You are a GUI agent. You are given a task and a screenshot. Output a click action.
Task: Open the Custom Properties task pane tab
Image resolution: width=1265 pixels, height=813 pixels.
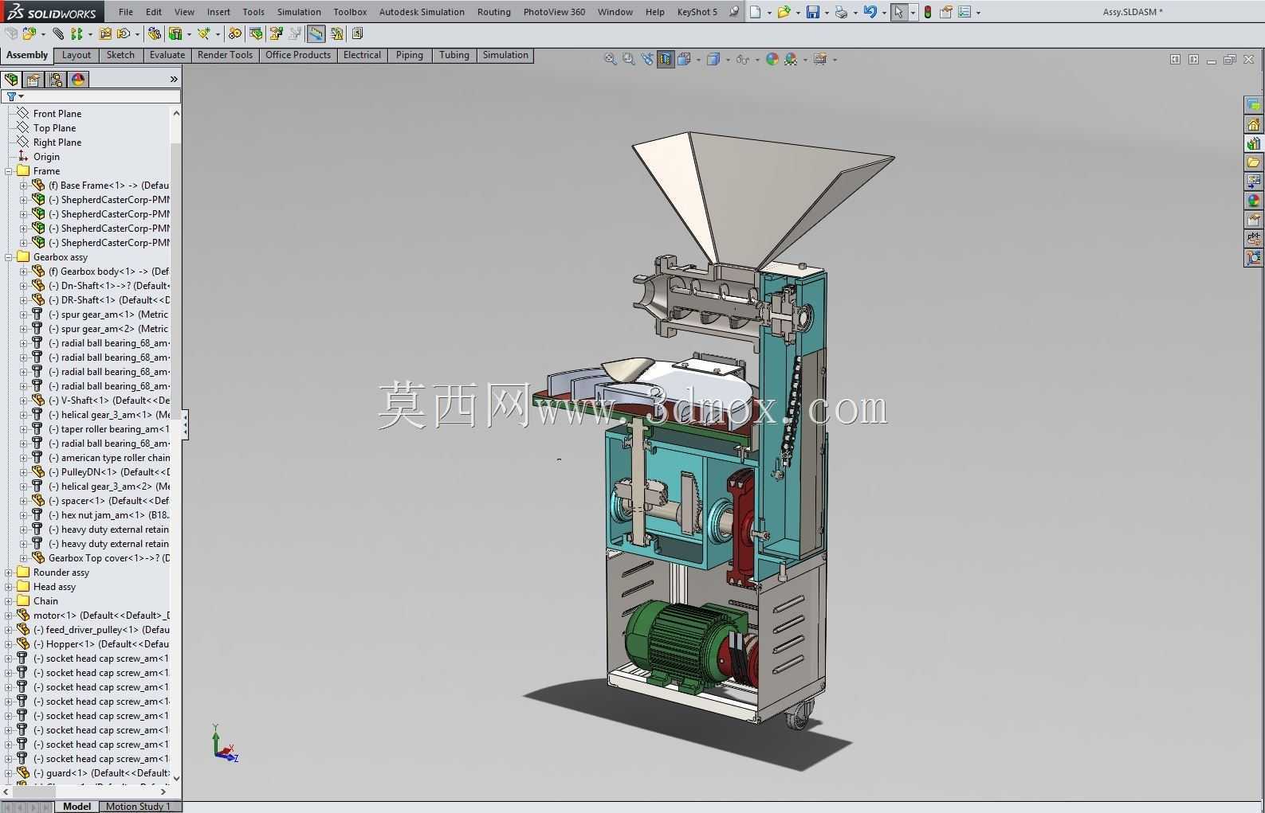(x=1254, y=220)
